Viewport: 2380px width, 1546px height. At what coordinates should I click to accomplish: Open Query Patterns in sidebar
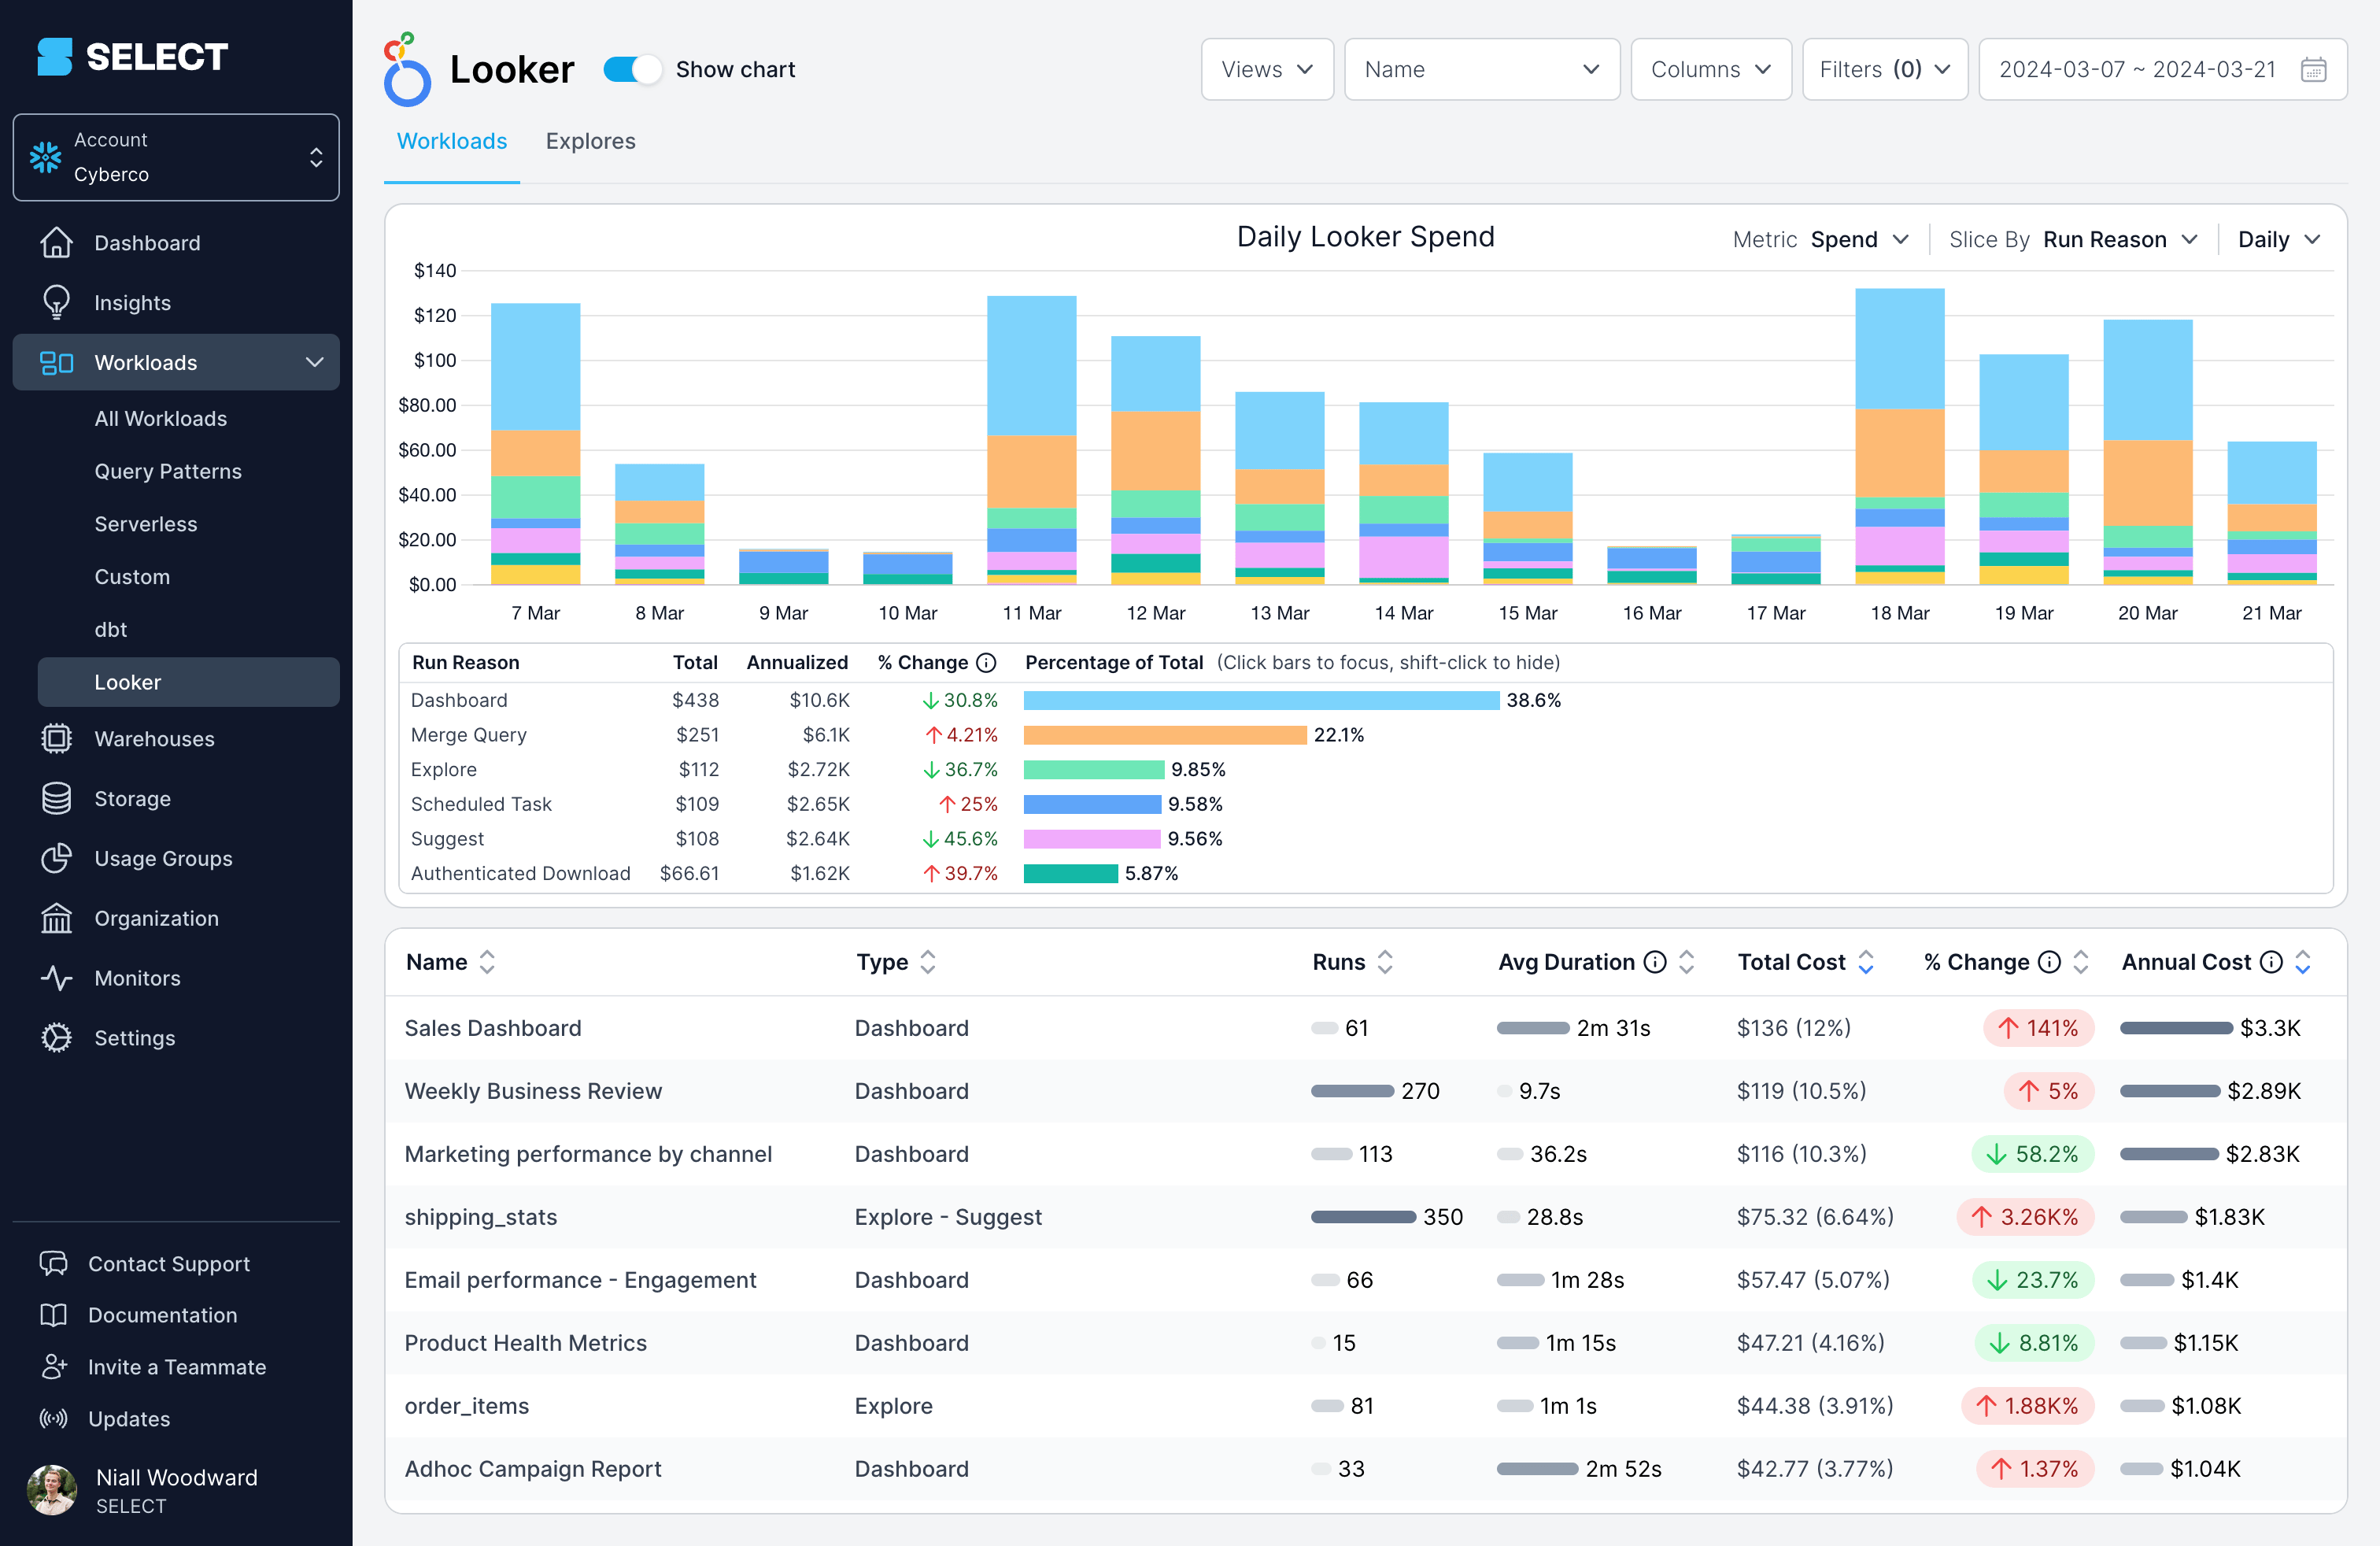click(x=168, y=471)
